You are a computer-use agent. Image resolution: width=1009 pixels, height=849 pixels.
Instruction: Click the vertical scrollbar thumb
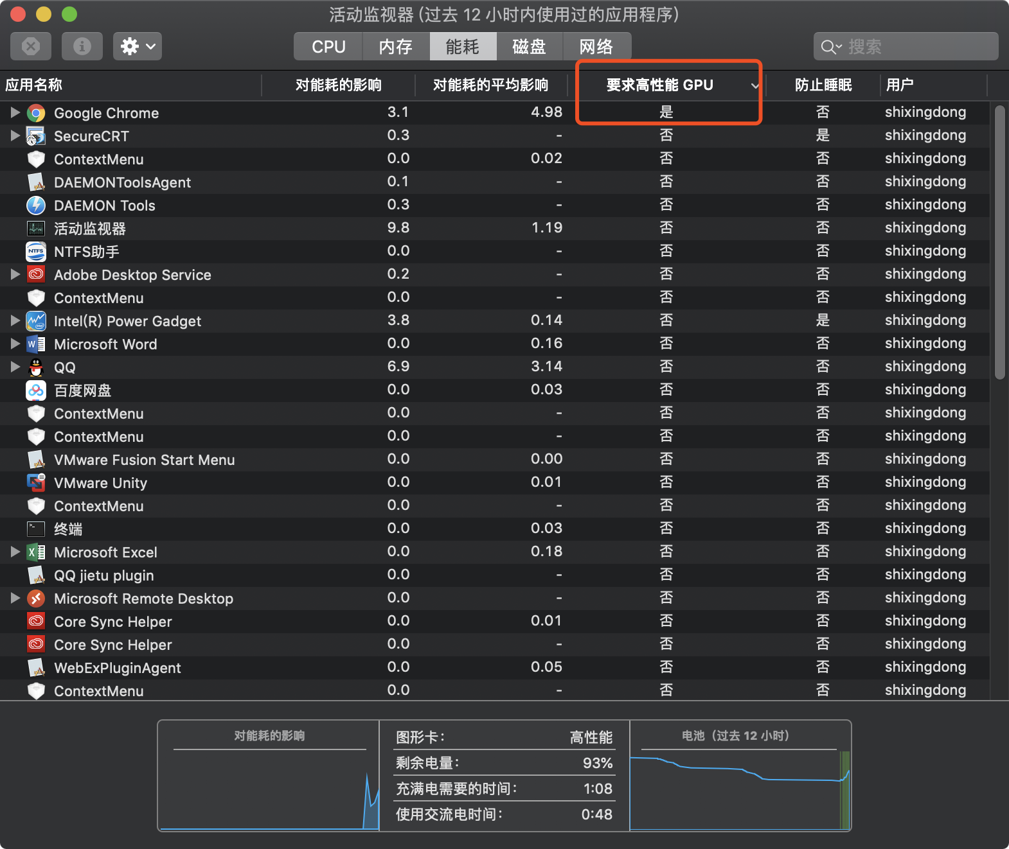[x=999, y=244]
